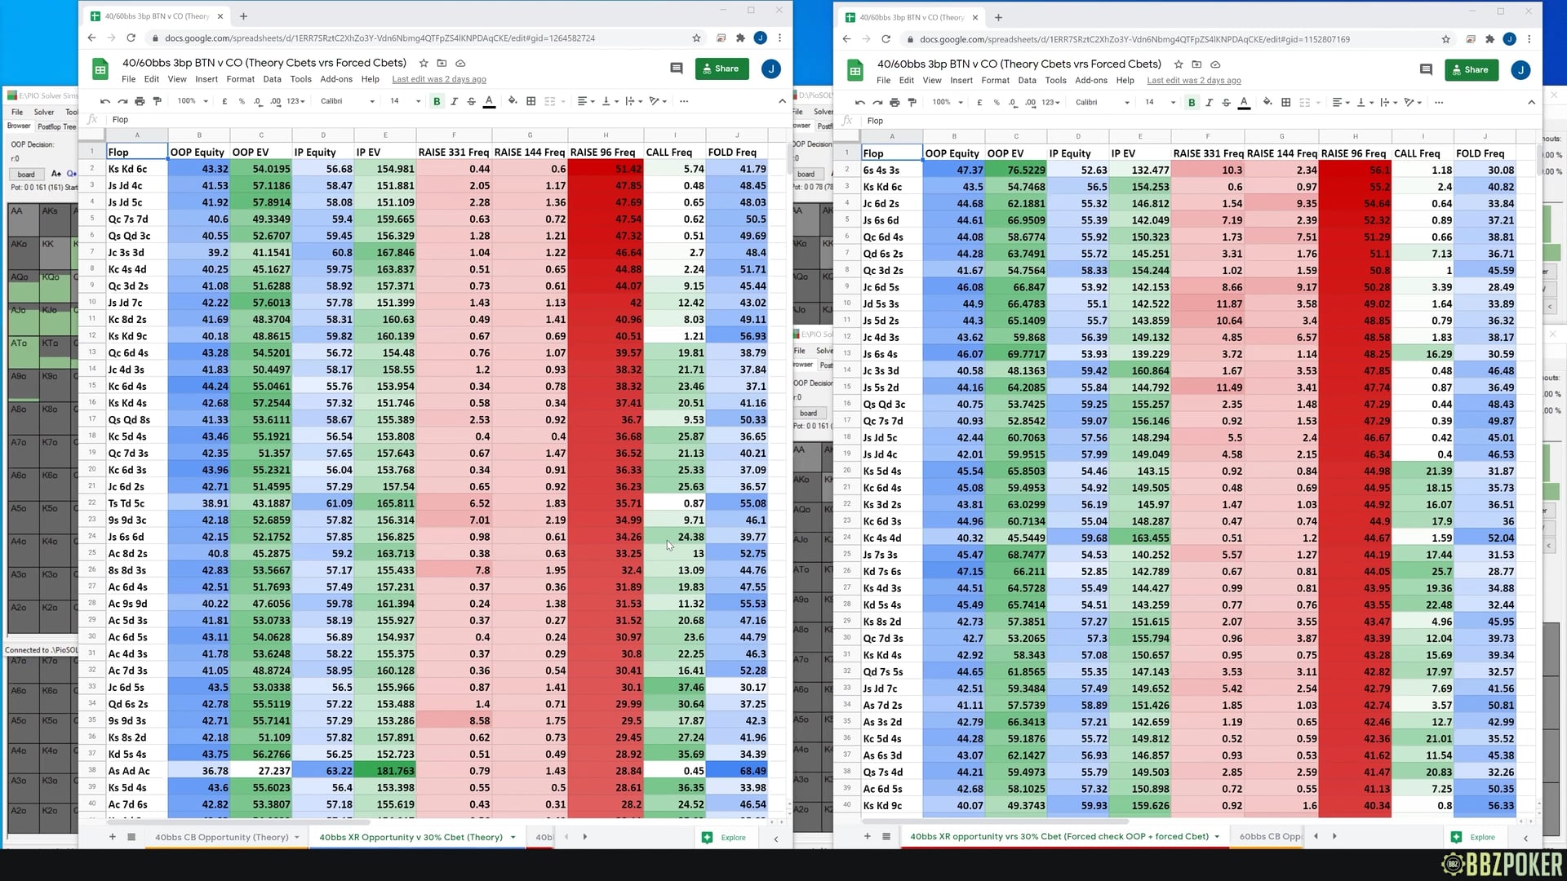Click the borders icon in the toolbar
This screenshot has width=1567, height=881.
(x=530, y=101)
